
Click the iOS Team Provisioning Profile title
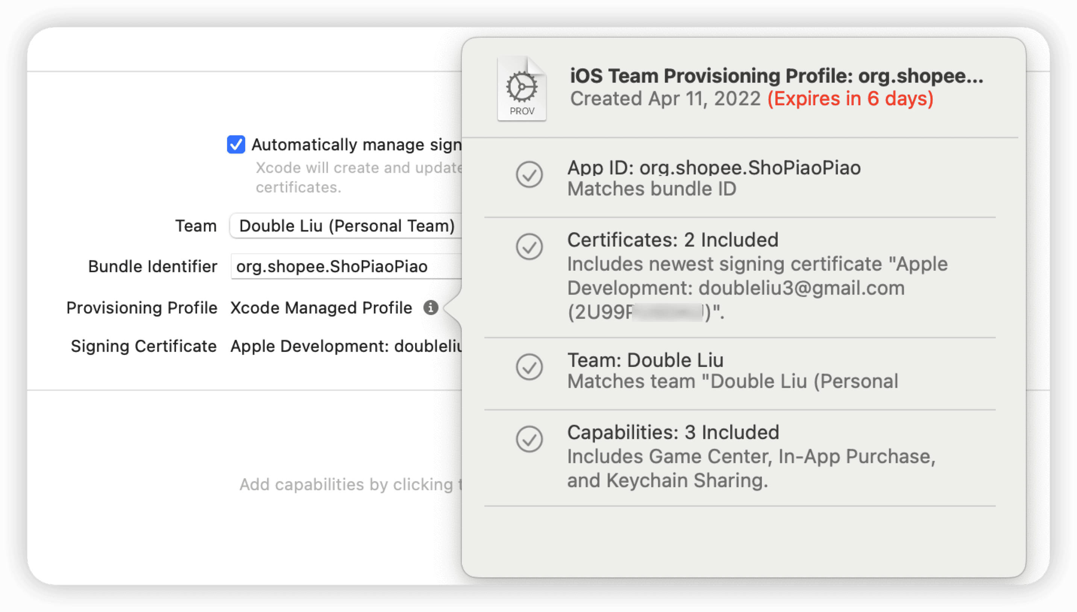click(776, 76)
